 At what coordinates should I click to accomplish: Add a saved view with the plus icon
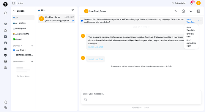32,61
